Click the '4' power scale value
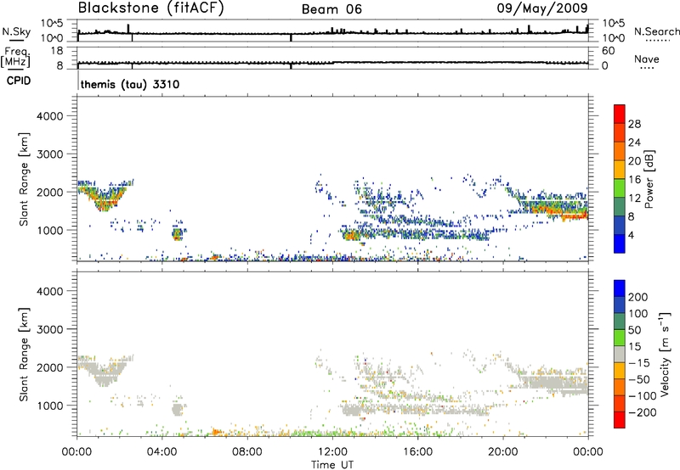The width and height of the screenshot is (680, 470). pos(631,235)
